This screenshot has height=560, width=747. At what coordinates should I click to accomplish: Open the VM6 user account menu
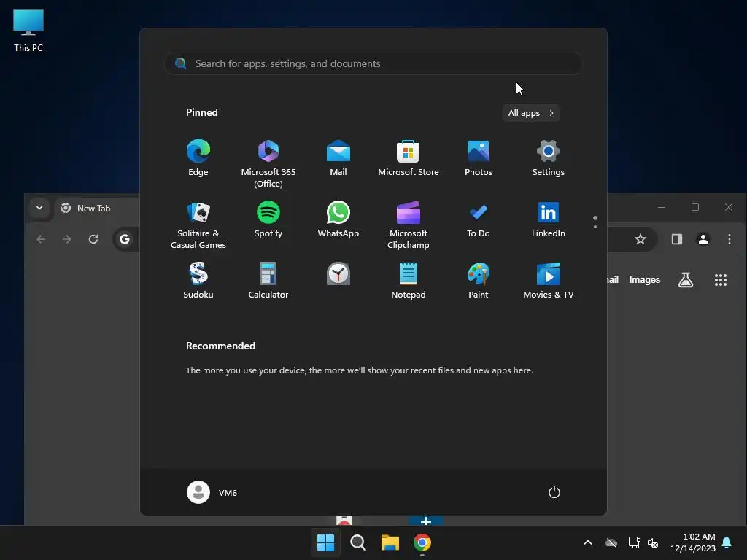(212, 492)
